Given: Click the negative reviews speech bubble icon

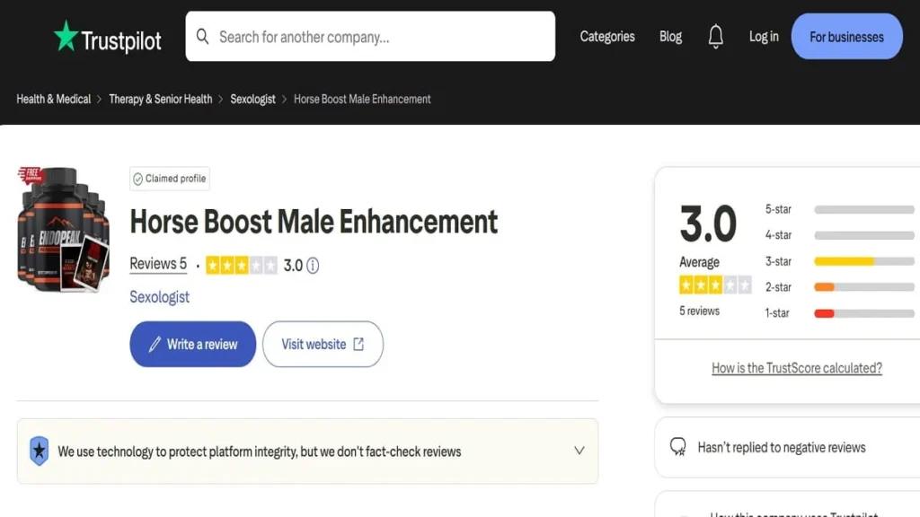Looking at the screenshot, I should coord(678,447).
